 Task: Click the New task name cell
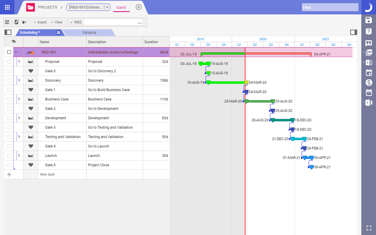(x=62, y=174)
